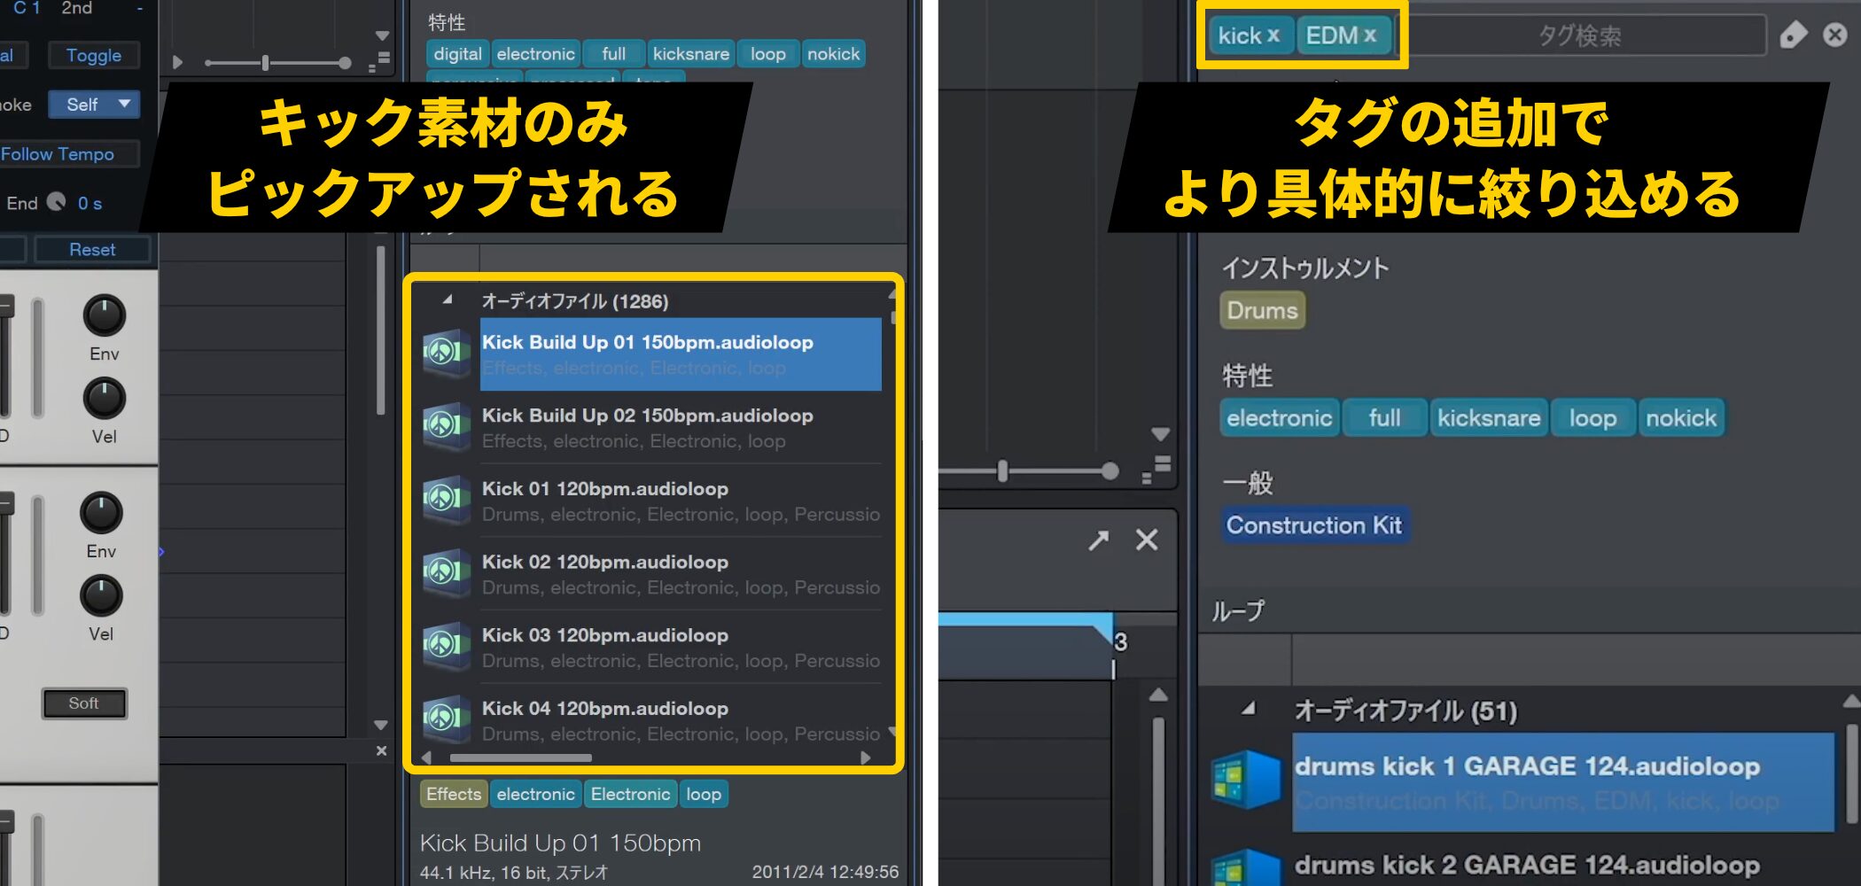Viewport: 1861px width, 886px height.
Task: Select the Construction Kit tag
Action: (1313, 525)
